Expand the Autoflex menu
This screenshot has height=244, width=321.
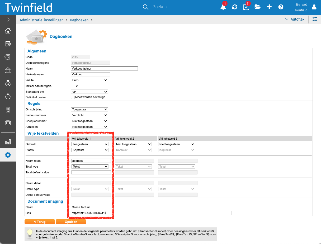tap(295, 19)
